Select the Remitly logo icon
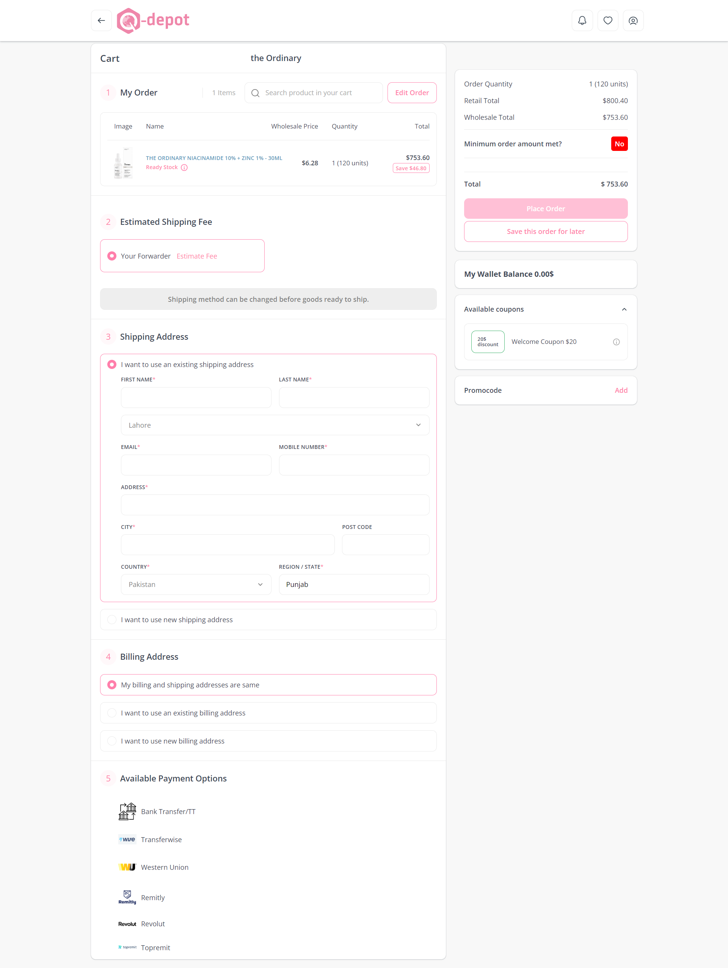The width and height of the screenshot is (728, 968). (127, 897)
